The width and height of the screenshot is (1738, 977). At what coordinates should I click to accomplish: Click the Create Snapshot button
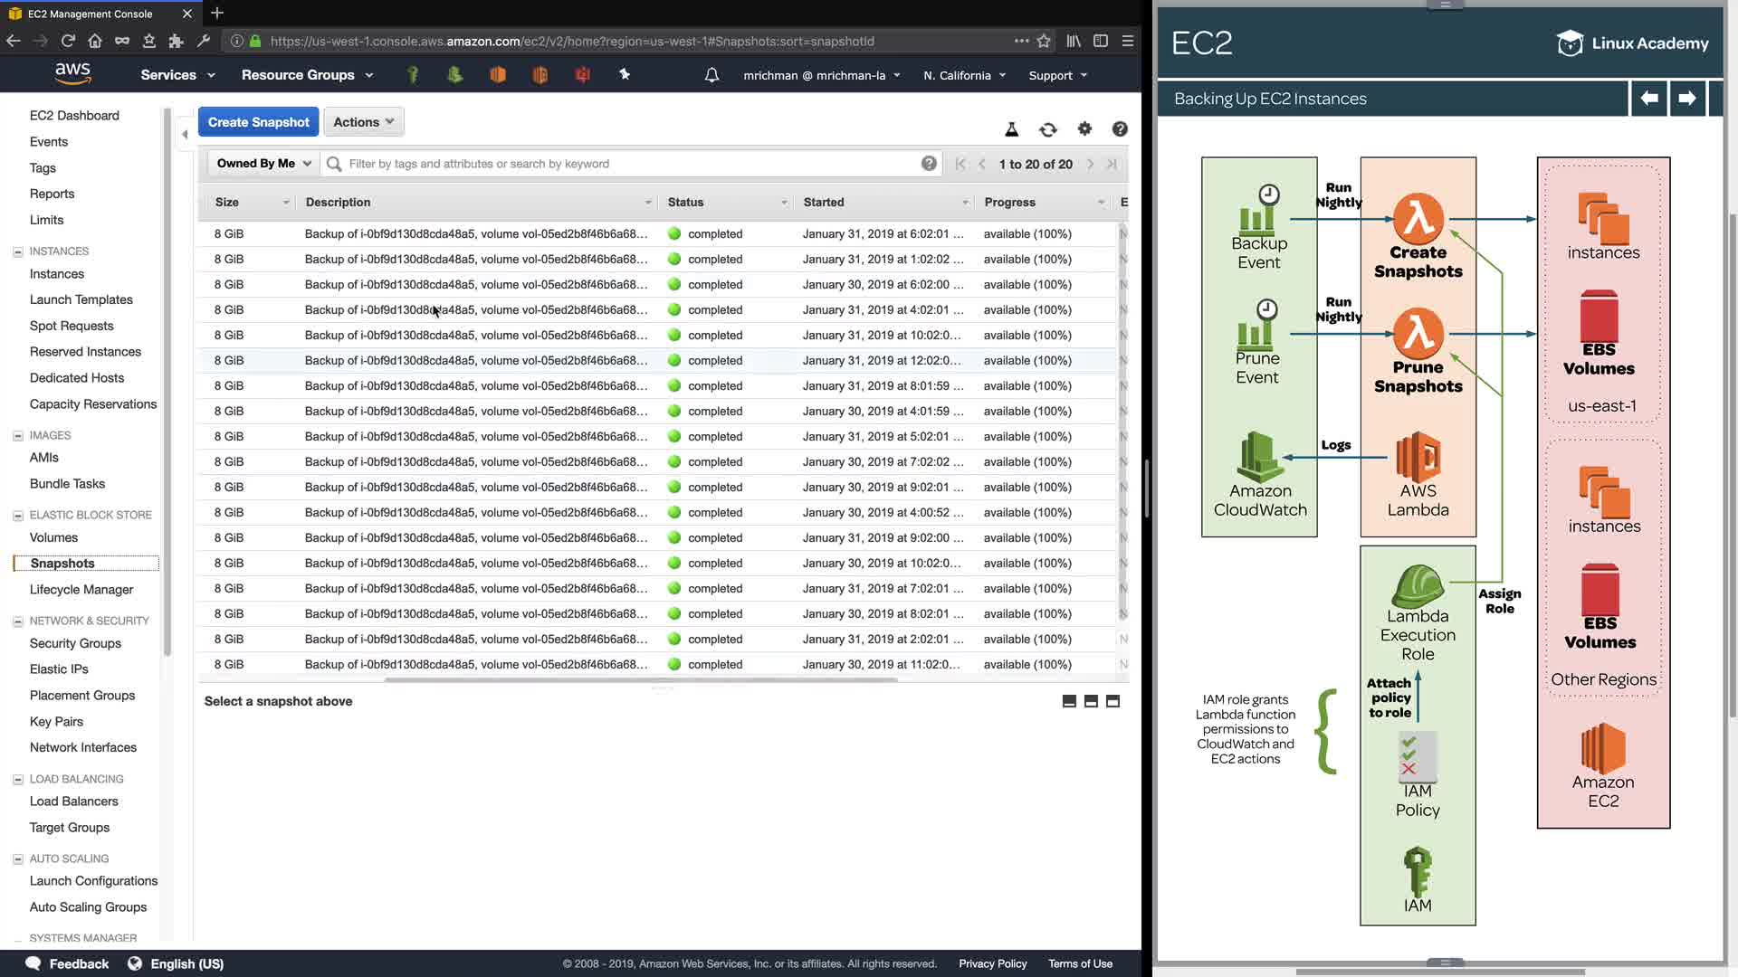(258, 122)
